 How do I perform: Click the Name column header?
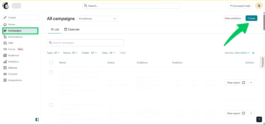(x=63, y=62)
